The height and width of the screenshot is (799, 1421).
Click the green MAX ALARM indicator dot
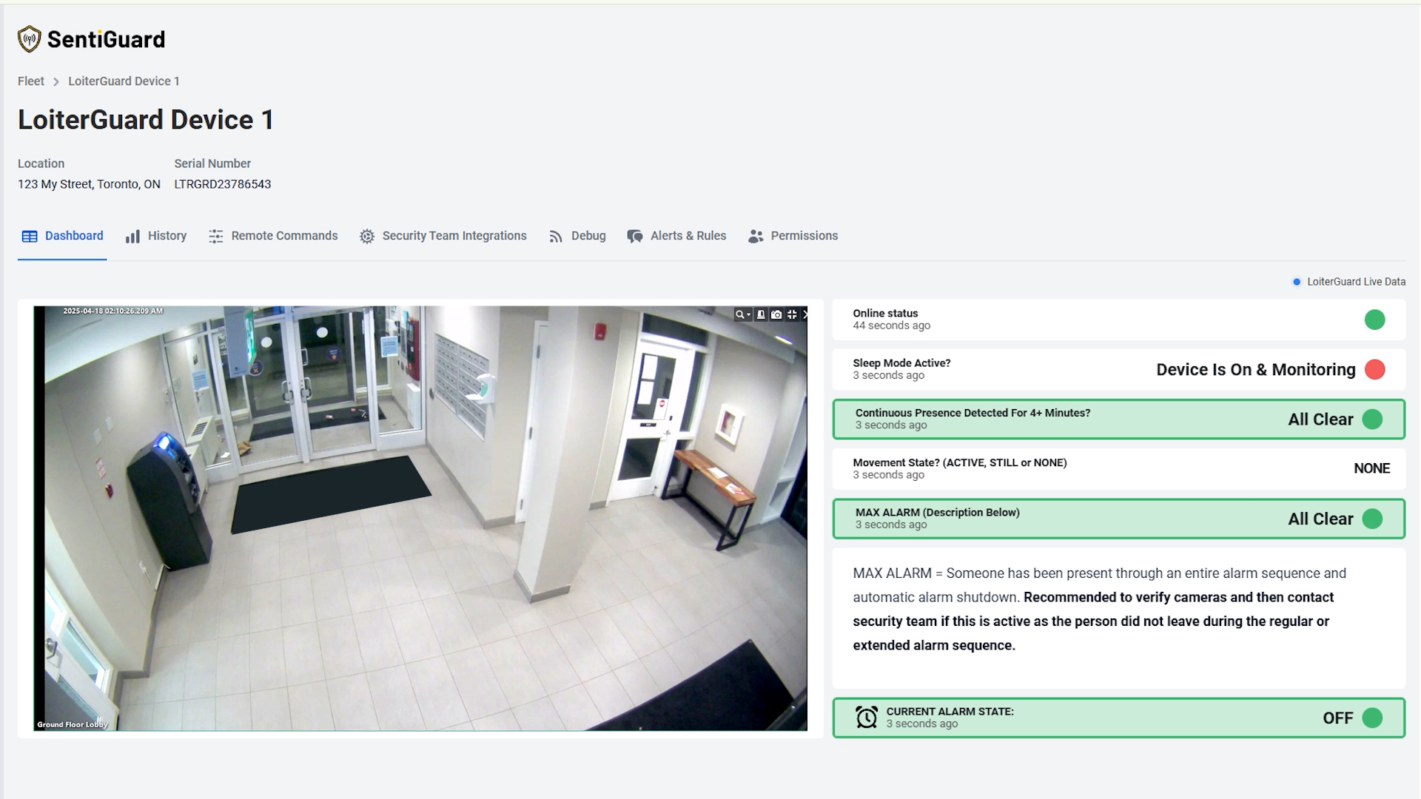click(x=1372, y=519)
